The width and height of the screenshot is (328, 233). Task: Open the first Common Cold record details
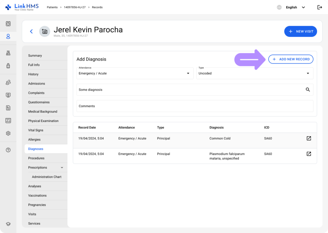pos(308,138)
